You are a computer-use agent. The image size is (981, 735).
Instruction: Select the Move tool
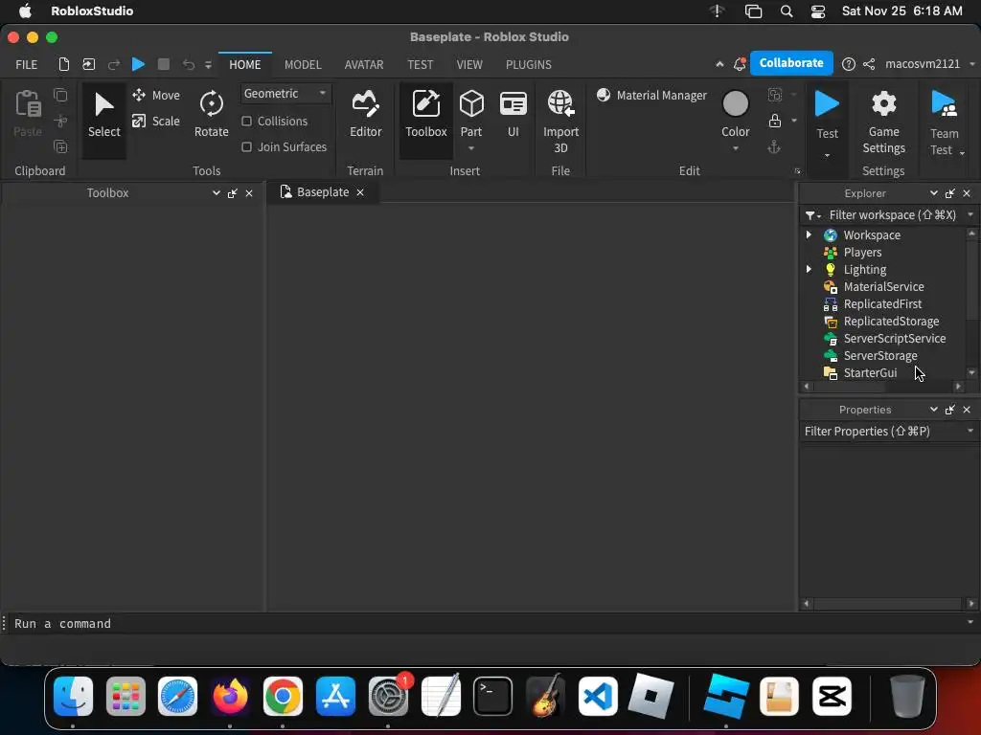click(156, 95)
